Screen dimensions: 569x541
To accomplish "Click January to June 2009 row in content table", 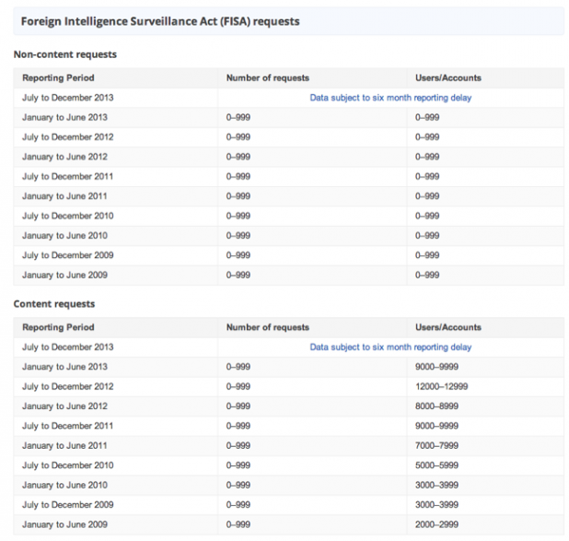I will 289,524.
